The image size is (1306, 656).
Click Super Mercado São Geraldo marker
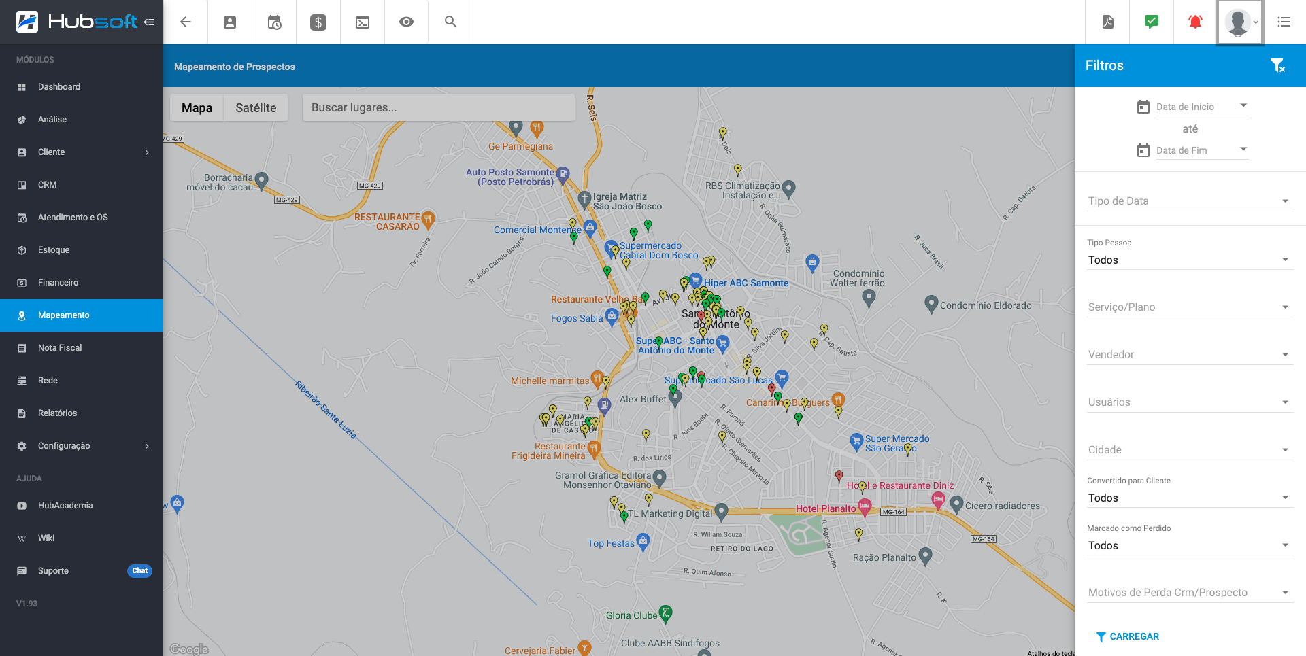(857, 442)
